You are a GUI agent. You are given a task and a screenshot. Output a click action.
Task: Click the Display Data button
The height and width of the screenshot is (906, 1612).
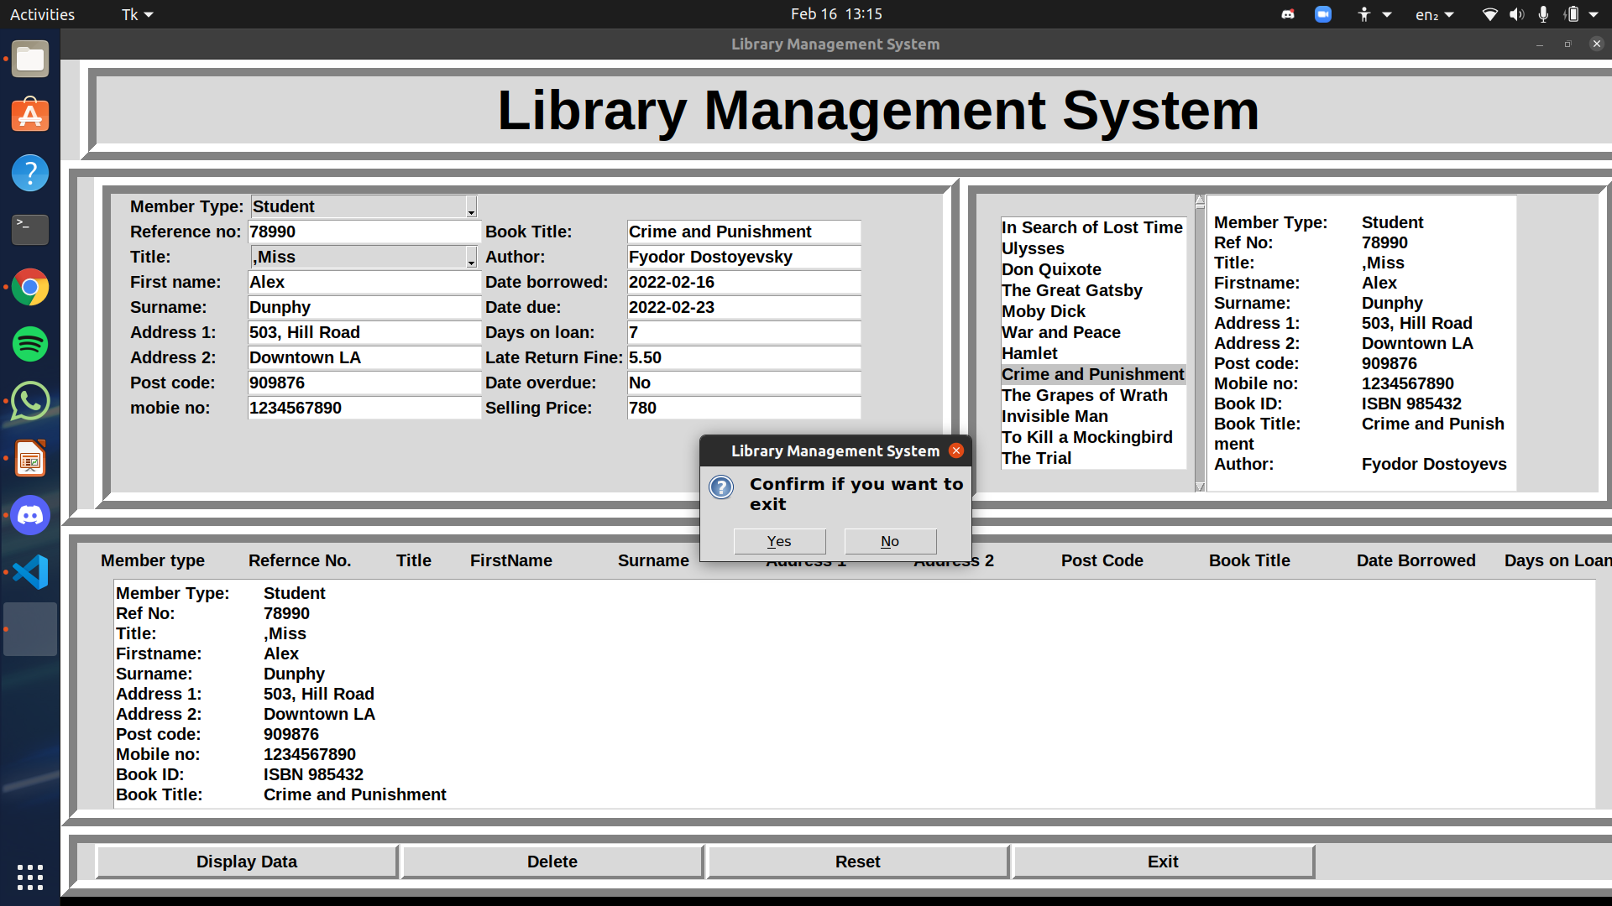coord(247,862)
